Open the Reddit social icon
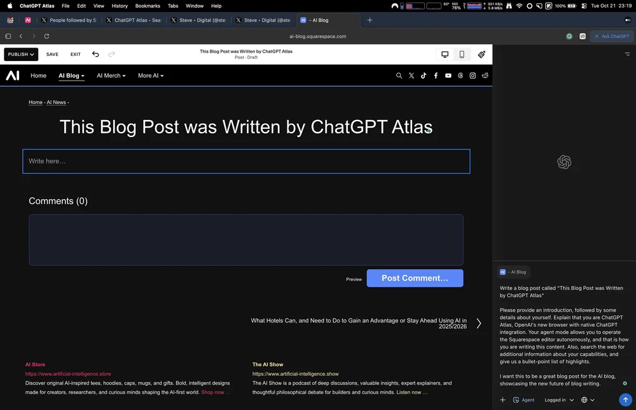Image resolution: width=636 pixels, height=410 pixels. tap(485, 76)
